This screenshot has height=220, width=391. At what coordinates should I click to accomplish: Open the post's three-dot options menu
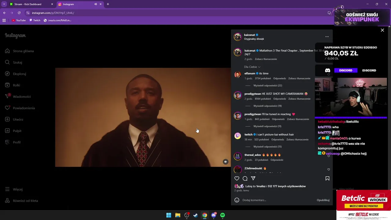327,37
